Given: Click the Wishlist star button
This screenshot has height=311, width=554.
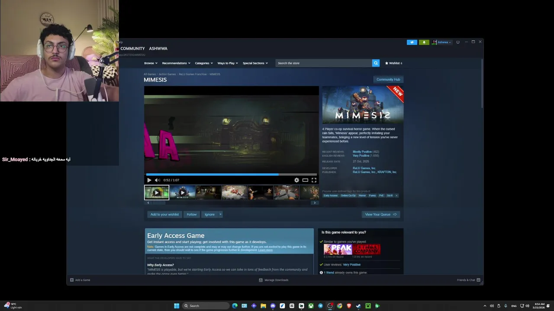Looking at the screenshot, I should [x=393, y=63].
